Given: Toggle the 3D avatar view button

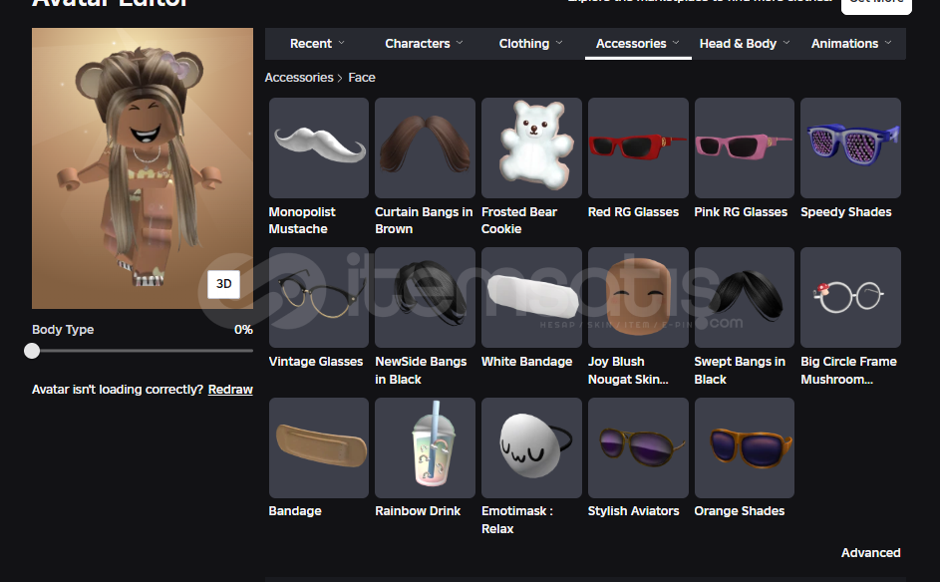Looking at the screenshot, I should point(223,284).
